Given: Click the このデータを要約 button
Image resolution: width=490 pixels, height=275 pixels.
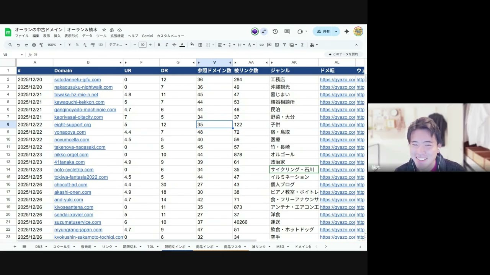Looking at the screenshot, I should pyautogui.click(x=343, y=54).
